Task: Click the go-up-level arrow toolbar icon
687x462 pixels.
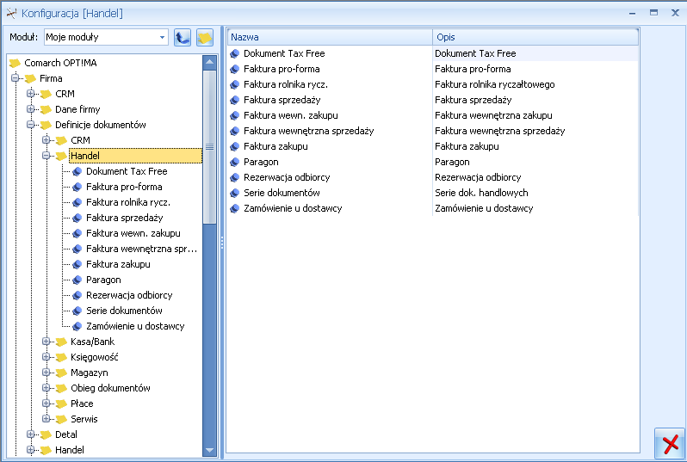Action: pos(183,38)
